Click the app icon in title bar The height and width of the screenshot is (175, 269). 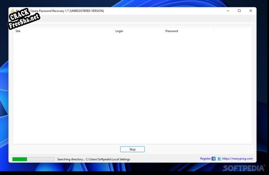pos(12,11)
